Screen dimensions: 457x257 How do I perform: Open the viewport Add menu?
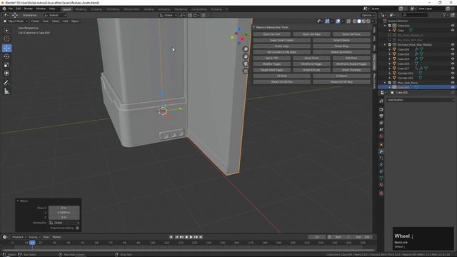(65, 21)
